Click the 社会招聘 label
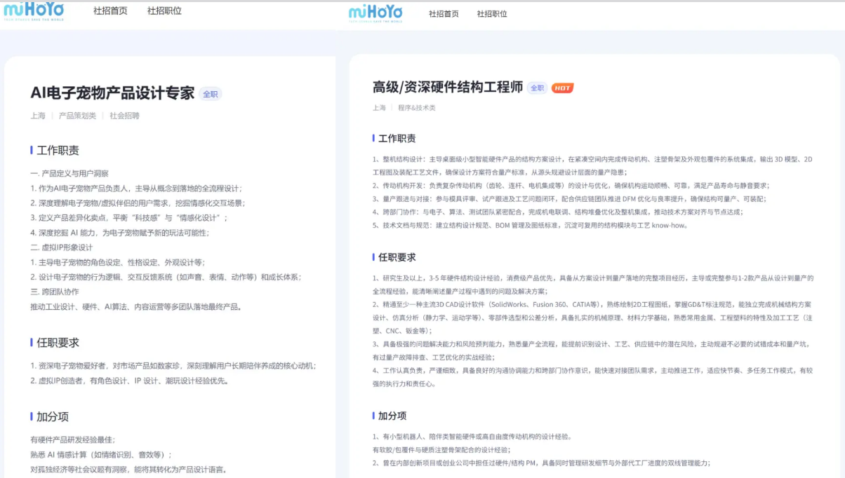 pyautogui.click(x=124, y=116)
